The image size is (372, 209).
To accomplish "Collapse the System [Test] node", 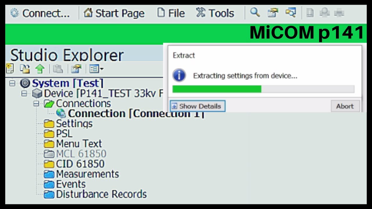I will [12, 83].
